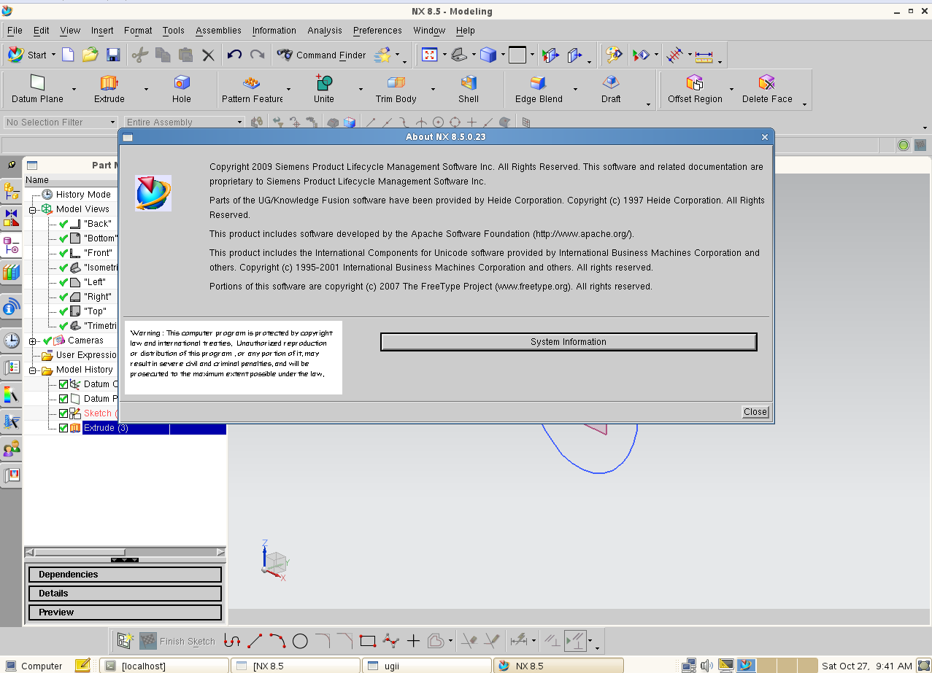
Task: Select the Edge Blend tool
Action: [x=539, y=83]
